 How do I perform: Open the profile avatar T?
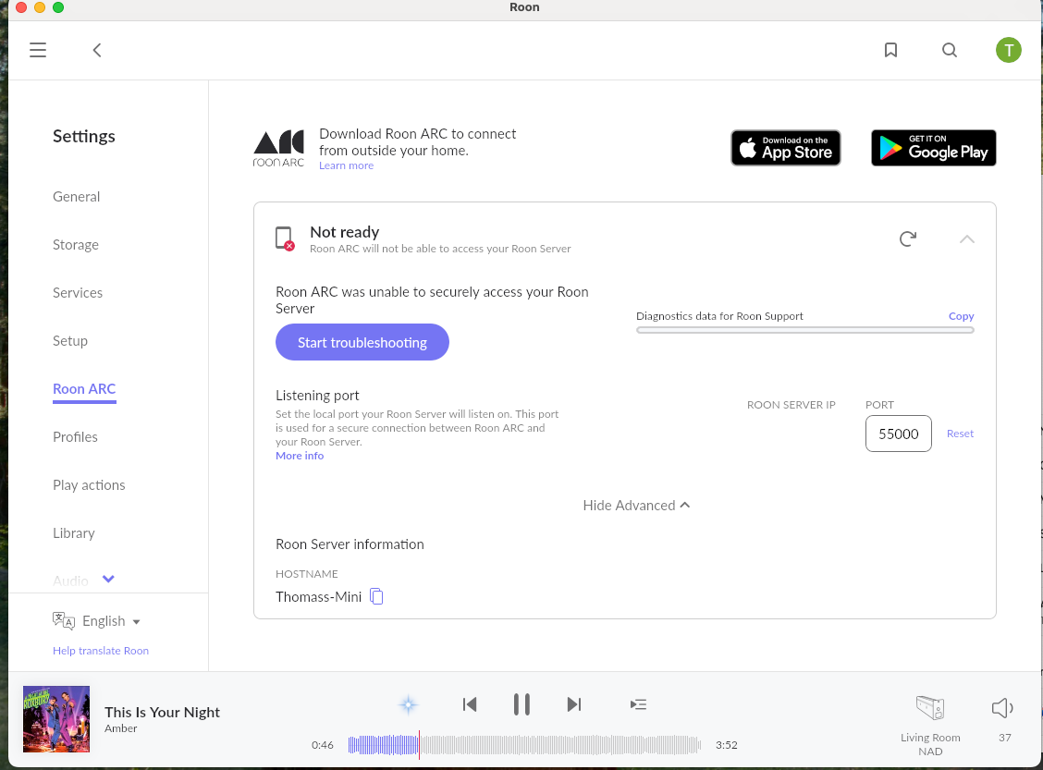pos(1009,50)
